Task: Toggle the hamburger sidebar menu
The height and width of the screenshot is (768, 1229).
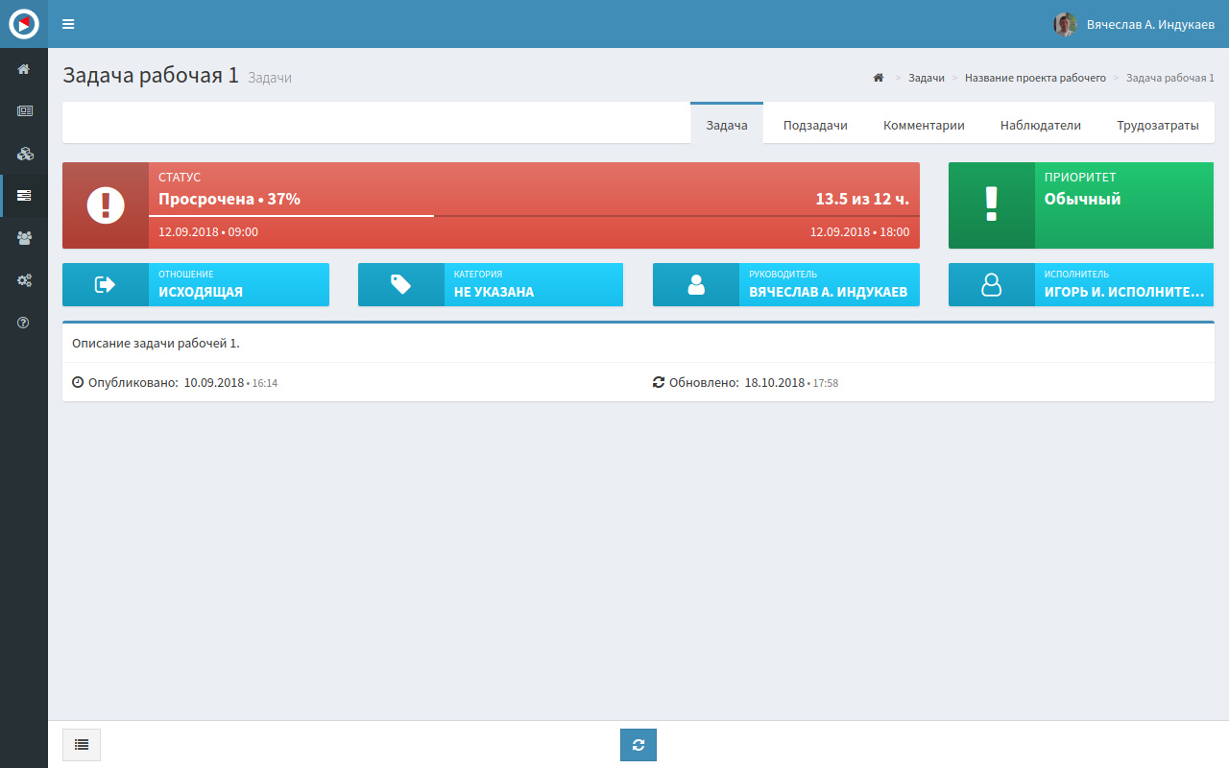Action: [68, 24]
